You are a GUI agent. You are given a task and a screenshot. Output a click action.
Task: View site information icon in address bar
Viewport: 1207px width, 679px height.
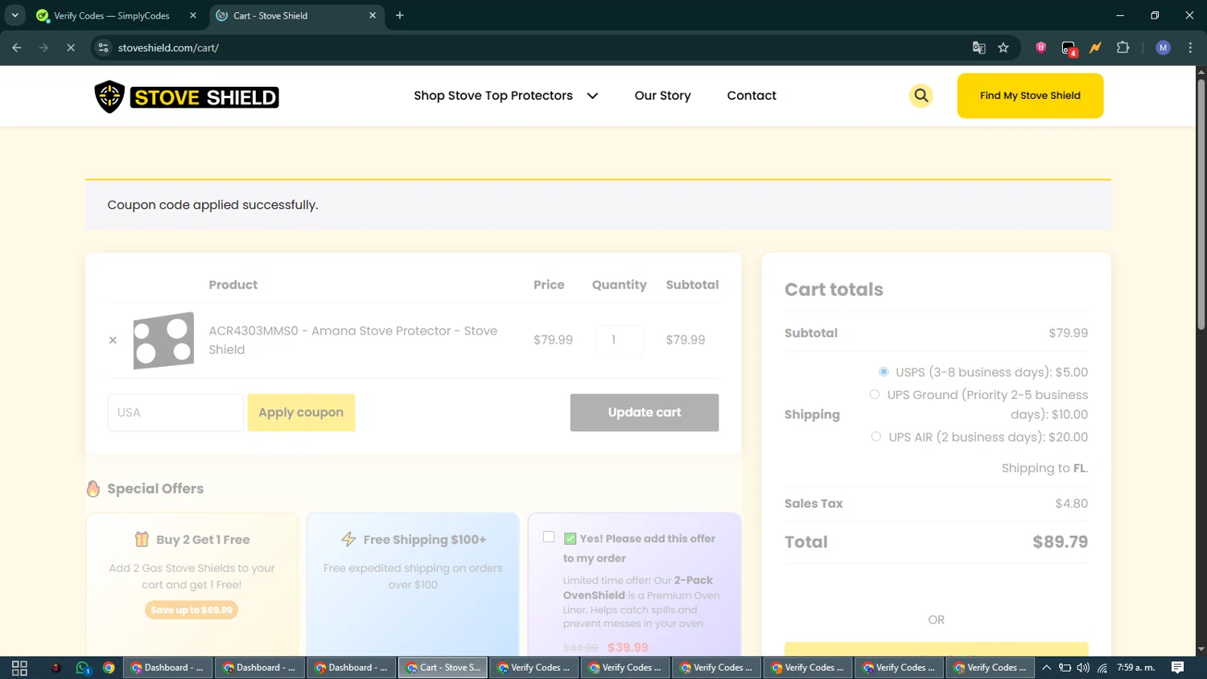tap(103, 47)
